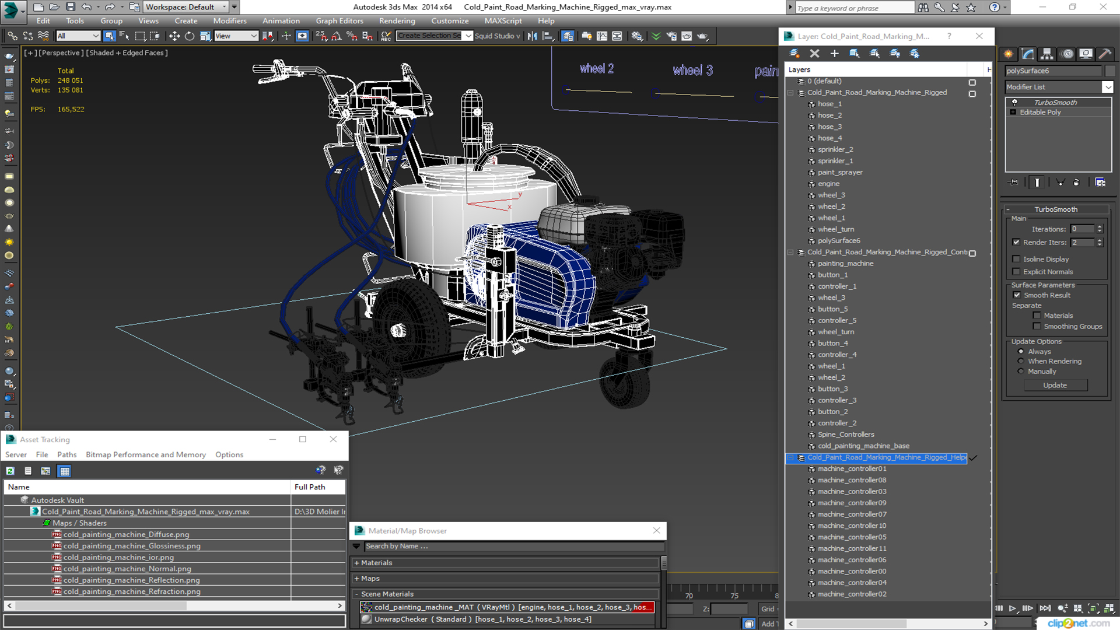This screenshot has height=630, width=1120.
Task: Toggle the TurboSmooth lightbulb icon
Action: coord(1014,102)
